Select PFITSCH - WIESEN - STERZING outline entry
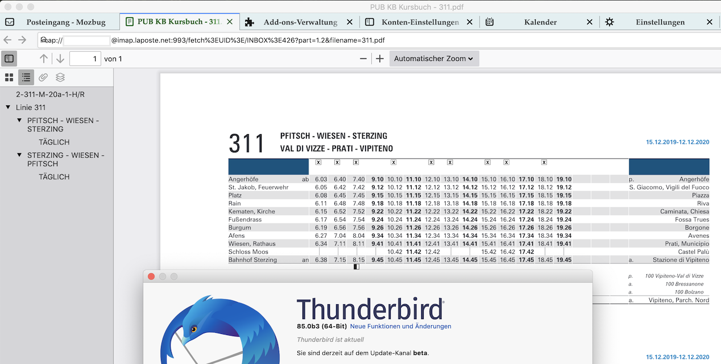The height and width of the screenshot is (364, 721). pyautogui.click(x=63, y=125)
